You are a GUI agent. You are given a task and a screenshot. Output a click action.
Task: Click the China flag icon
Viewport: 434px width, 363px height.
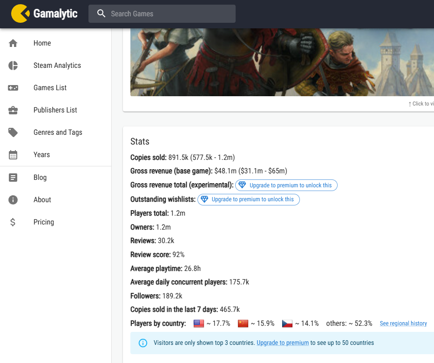243,323
